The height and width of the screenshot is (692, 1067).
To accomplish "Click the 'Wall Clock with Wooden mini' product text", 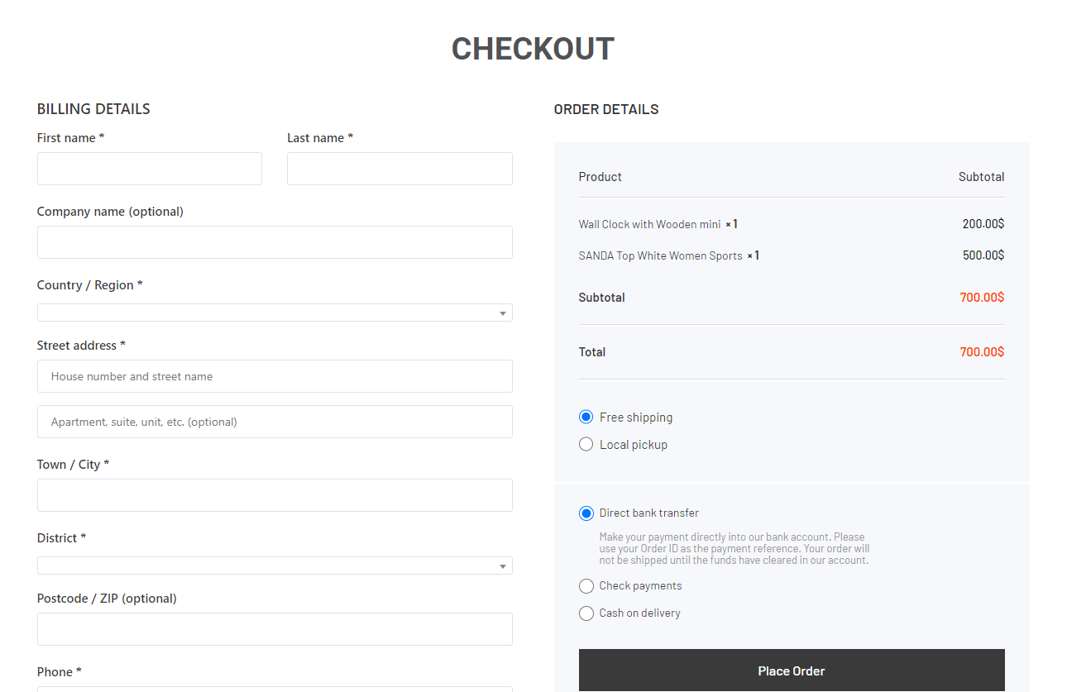I will coord(649,224).
